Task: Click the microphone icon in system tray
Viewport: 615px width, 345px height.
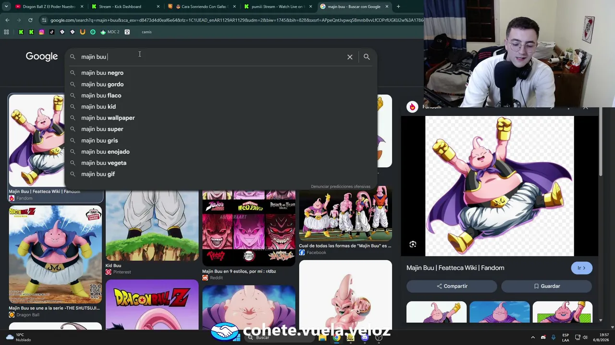Action: coord(553,337)
